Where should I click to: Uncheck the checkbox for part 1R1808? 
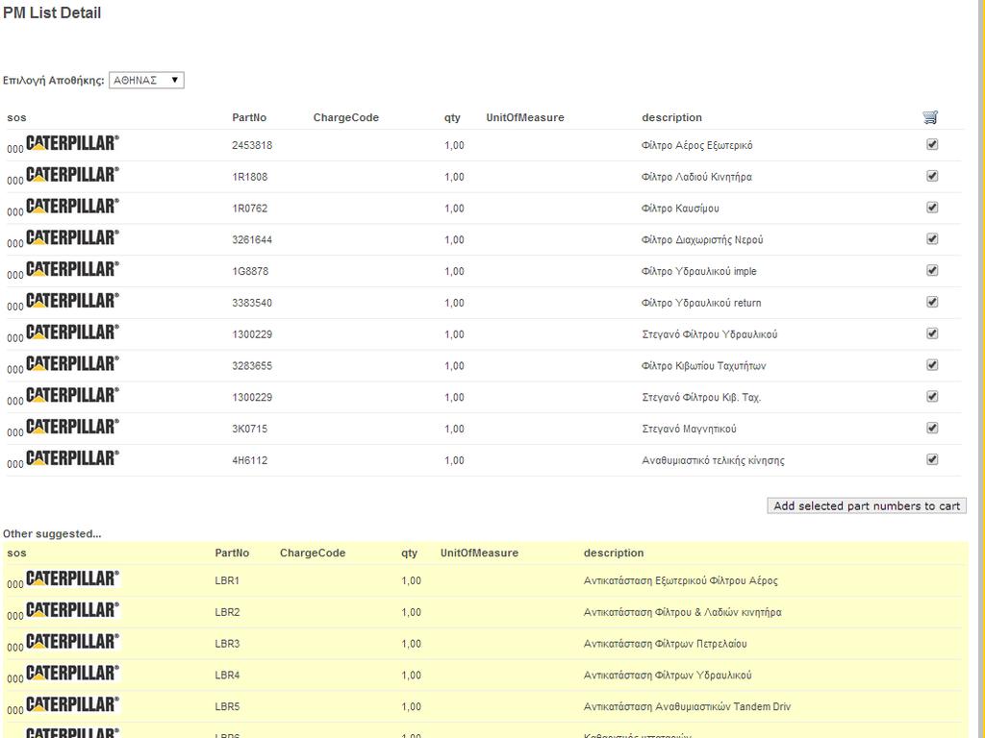coord(932,176)
